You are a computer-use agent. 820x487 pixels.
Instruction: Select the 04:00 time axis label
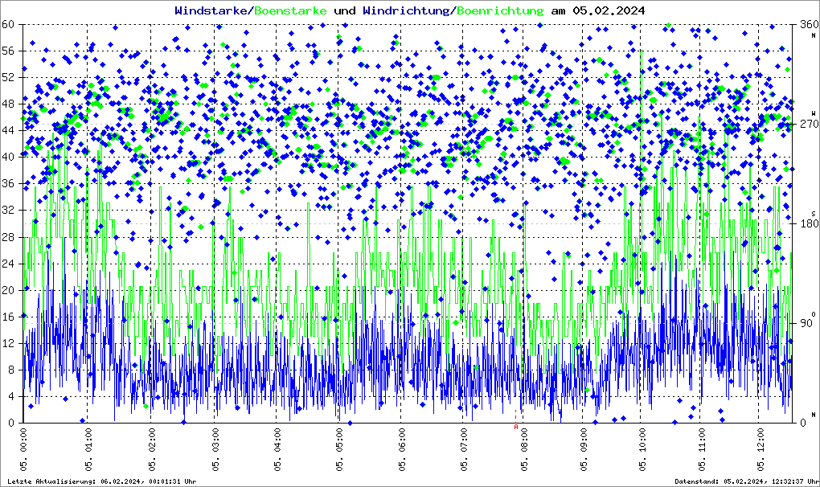coord(277,452)
